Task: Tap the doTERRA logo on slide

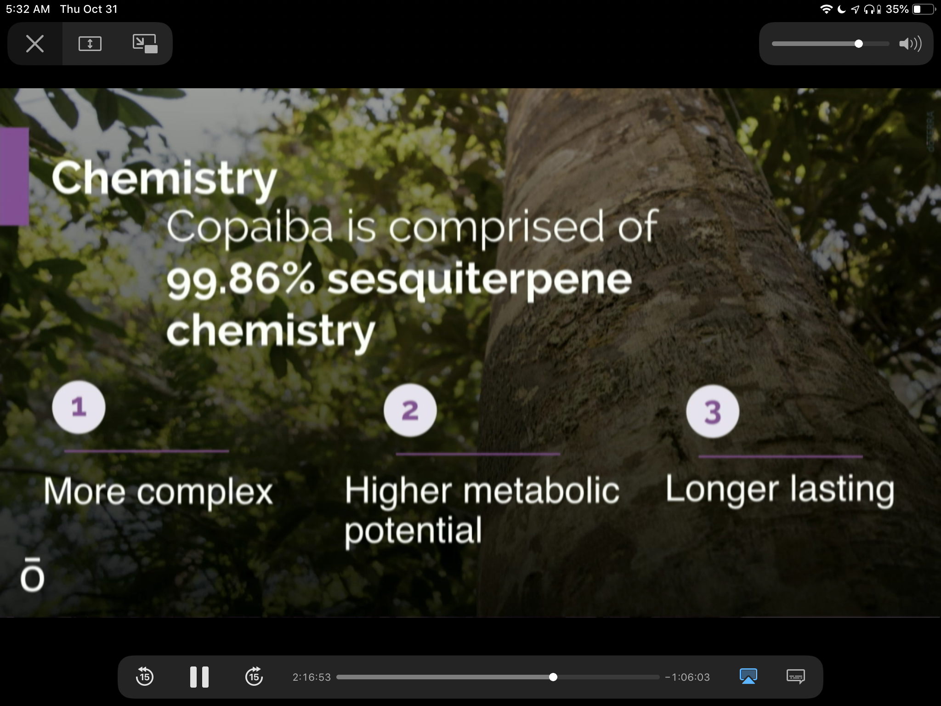Action: click(32, 575)
